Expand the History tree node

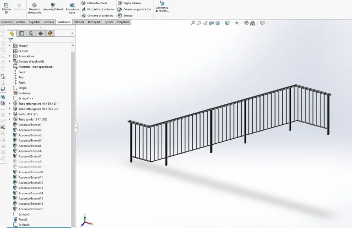[10, 46]
